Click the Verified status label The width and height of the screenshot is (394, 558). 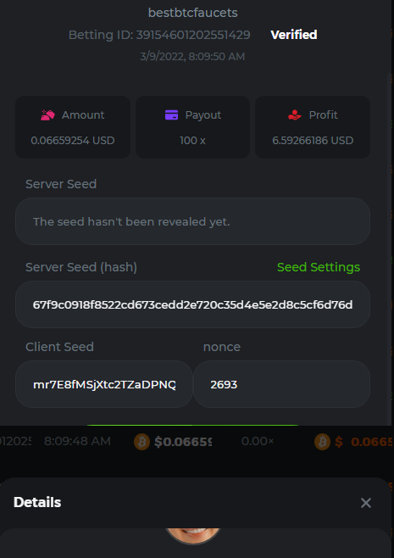point(294,35)
